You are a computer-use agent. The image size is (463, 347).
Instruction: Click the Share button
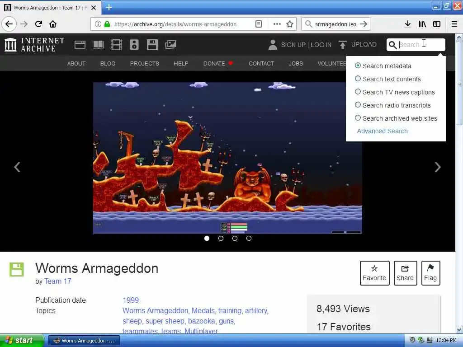click(405, 273)
